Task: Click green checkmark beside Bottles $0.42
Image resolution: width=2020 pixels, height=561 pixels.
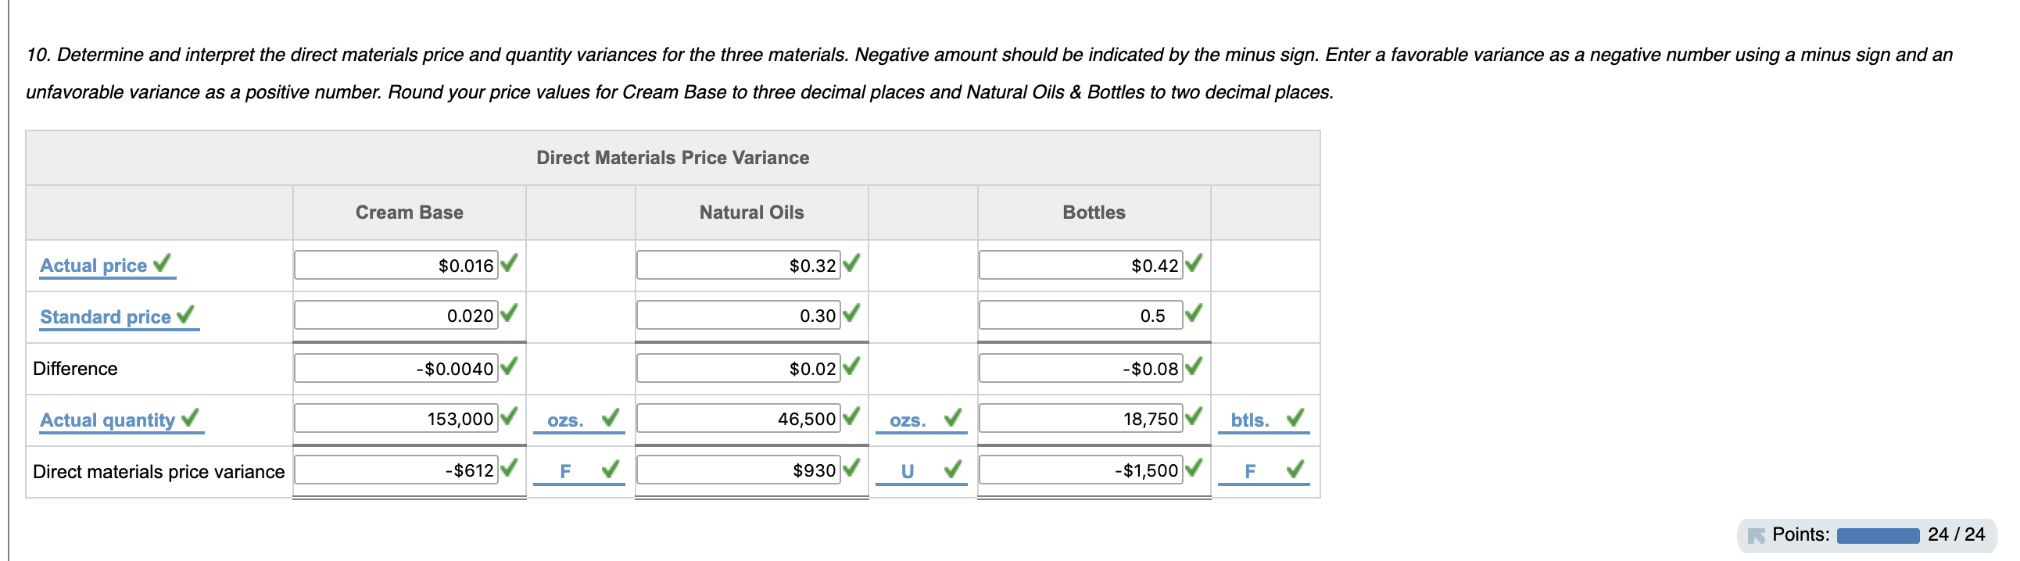Action: click(1194, 263)
